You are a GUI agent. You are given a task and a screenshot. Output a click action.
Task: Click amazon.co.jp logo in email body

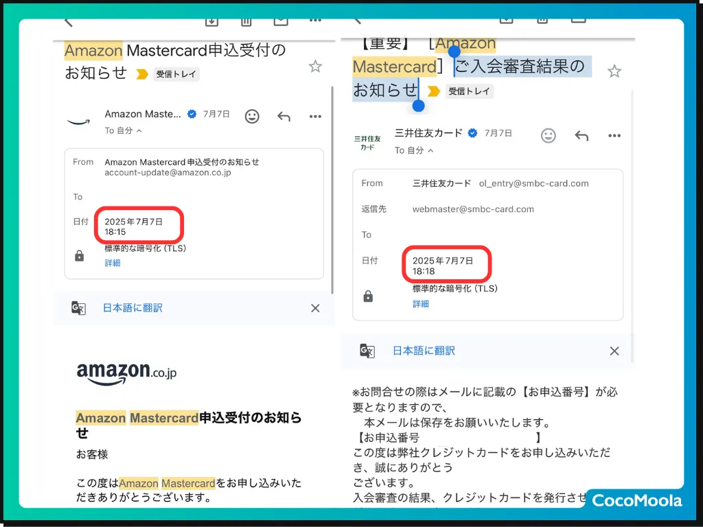[x=127, y=374]
